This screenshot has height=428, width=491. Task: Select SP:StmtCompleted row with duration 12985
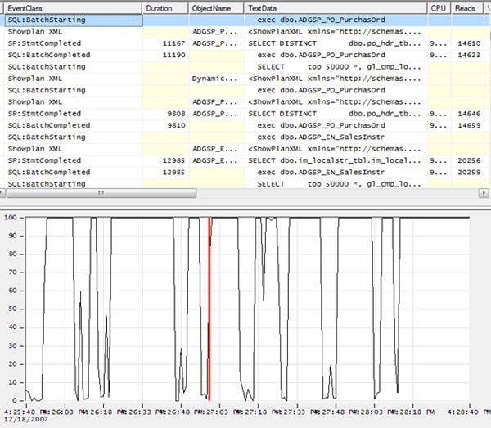pos(245,160)
